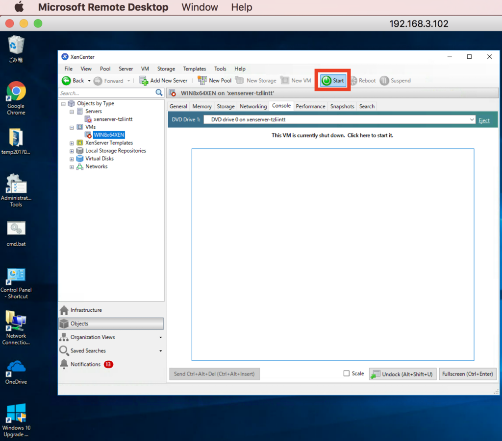
Task: Click the New Pool toolbar icon
Action: tap(202, 80)
